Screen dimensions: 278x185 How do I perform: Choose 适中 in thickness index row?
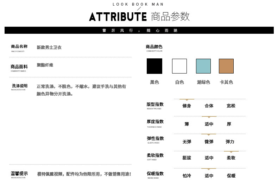(x=209, y=124)
